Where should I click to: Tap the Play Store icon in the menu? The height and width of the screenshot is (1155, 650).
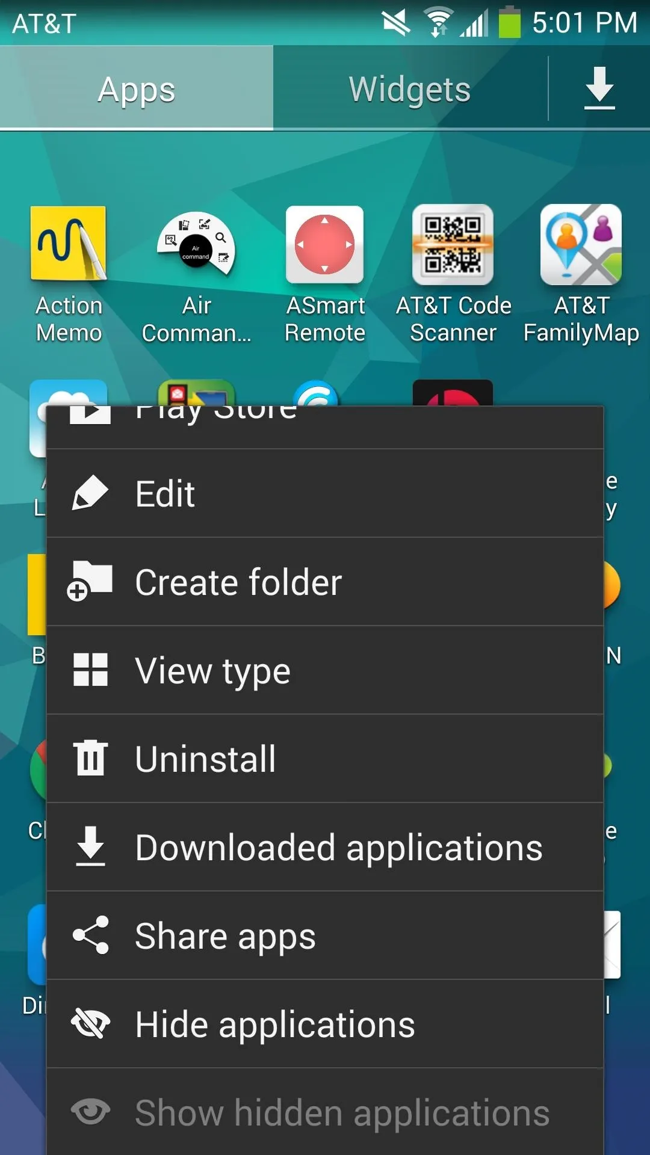point(90,415)
